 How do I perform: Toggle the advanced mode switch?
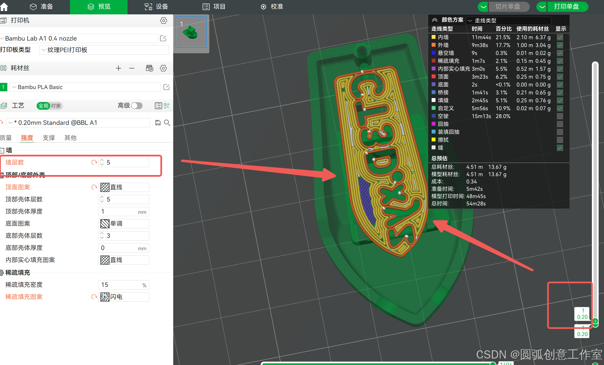[137, 106]
